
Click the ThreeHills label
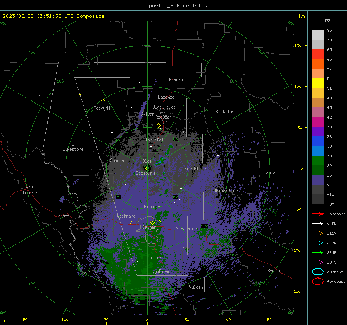pyautogui.click(x=194, y=169)
